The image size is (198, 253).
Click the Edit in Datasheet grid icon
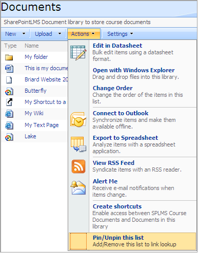point(78,53)
